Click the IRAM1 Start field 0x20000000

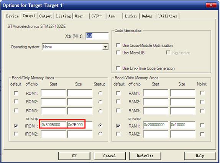[156, 125]
